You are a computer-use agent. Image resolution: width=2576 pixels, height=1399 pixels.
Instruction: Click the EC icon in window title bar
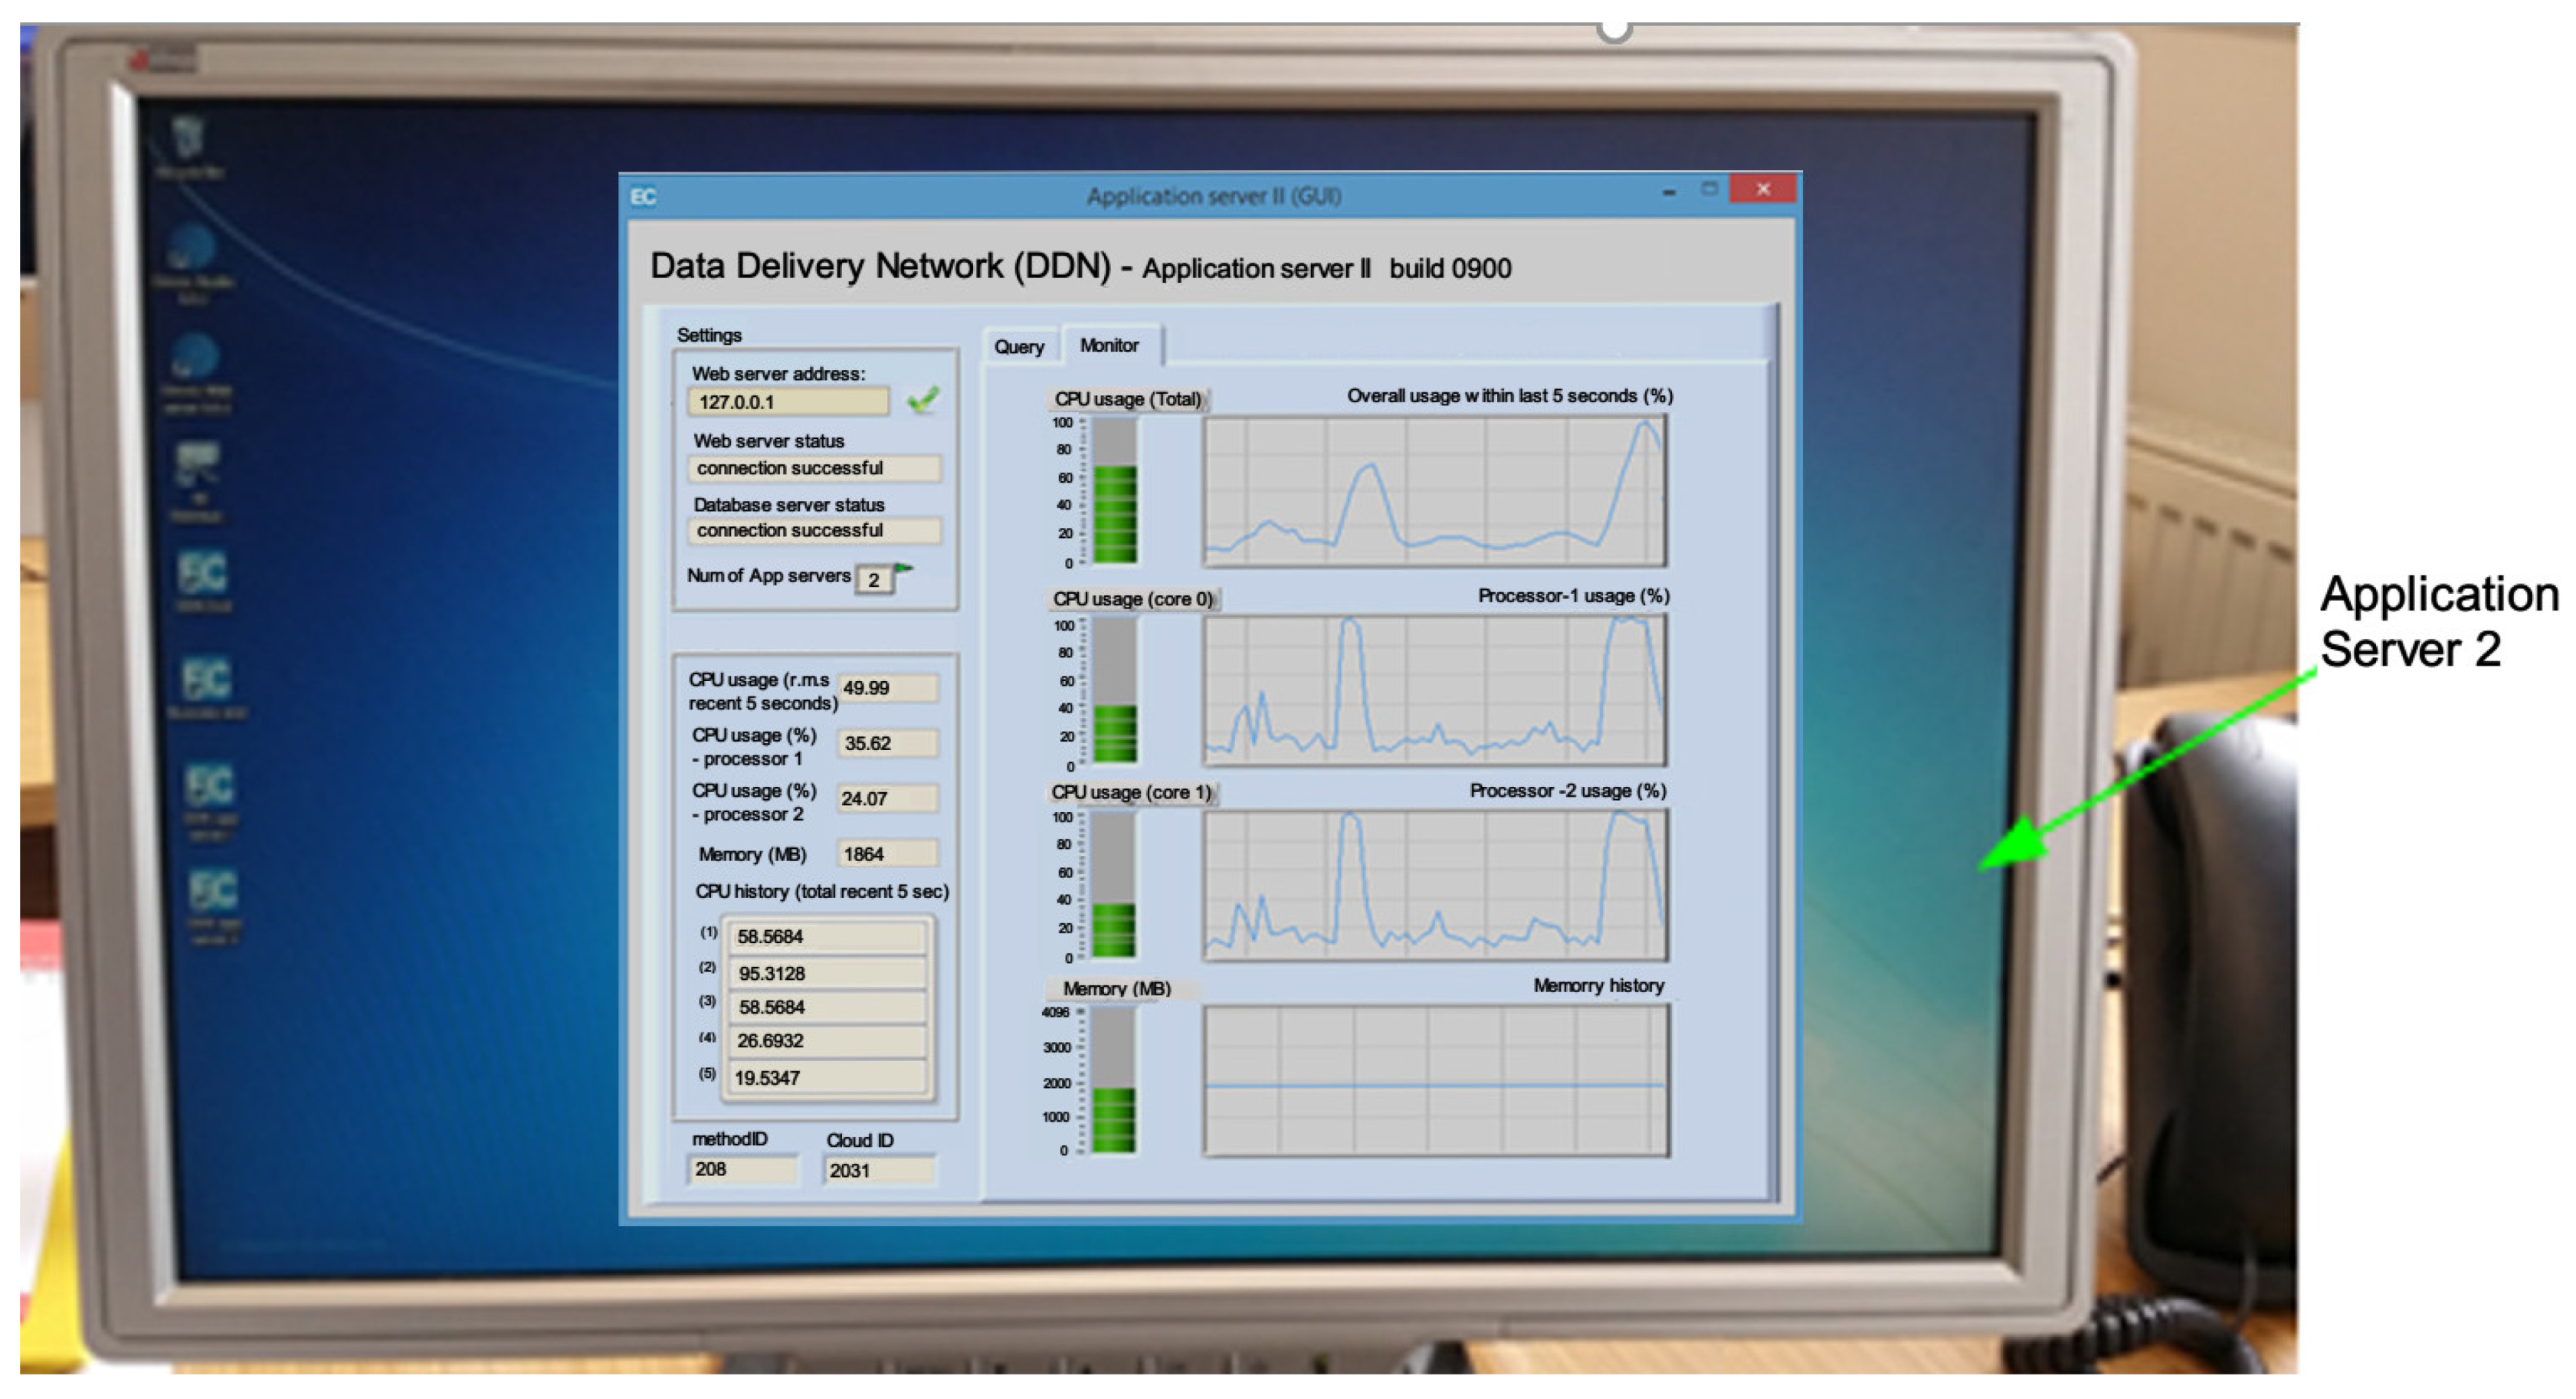click(643, 196)
